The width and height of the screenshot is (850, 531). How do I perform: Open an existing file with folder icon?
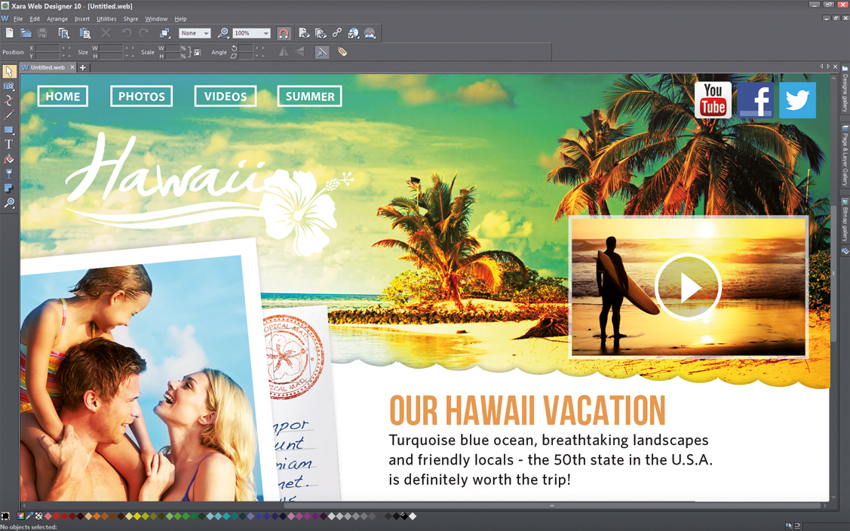coord(26,33)
